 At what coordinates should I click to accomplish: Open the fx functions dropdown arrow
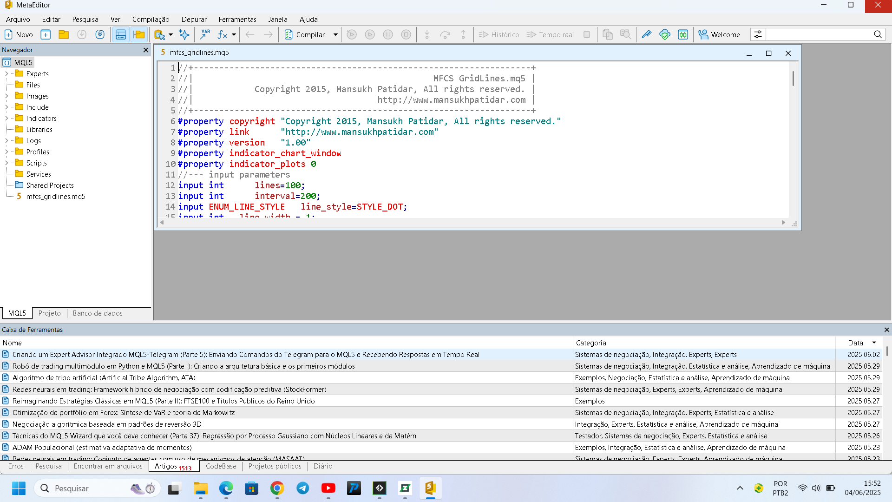234,34
